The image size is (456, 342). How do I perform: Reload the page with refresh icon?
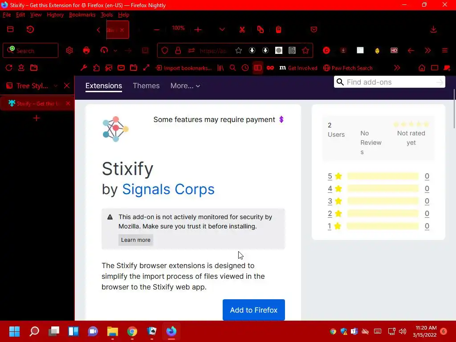coord(9,68)
